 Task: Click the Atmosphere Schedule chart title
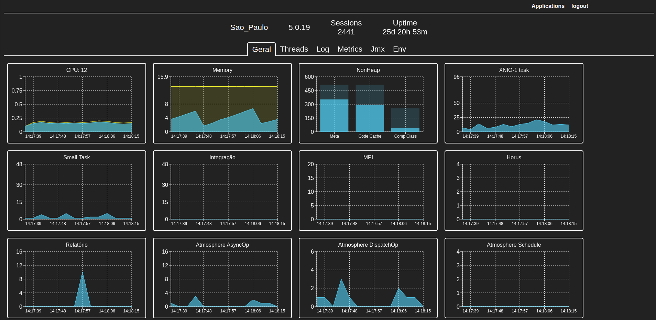(x=514, y=245)
